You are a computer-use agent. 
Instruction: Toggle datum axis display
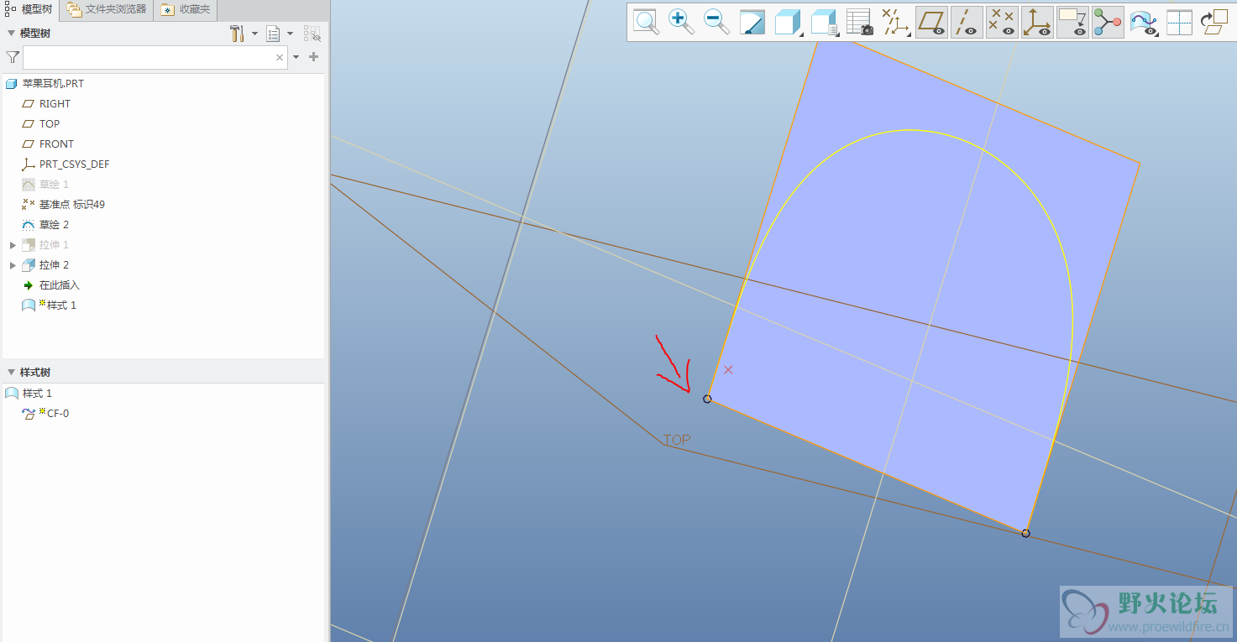coord(967,22)
